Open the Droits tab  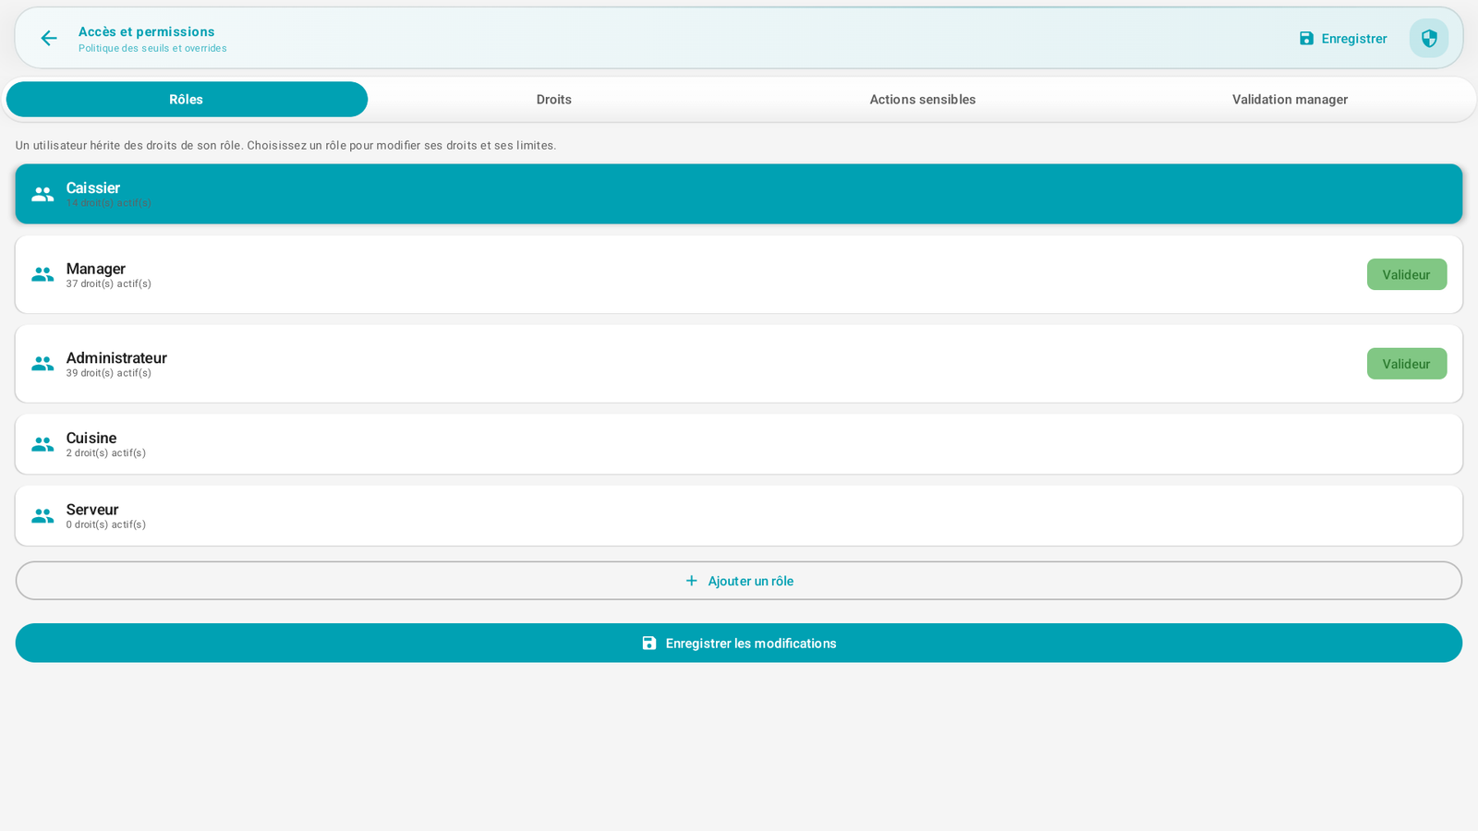(554, 99)
